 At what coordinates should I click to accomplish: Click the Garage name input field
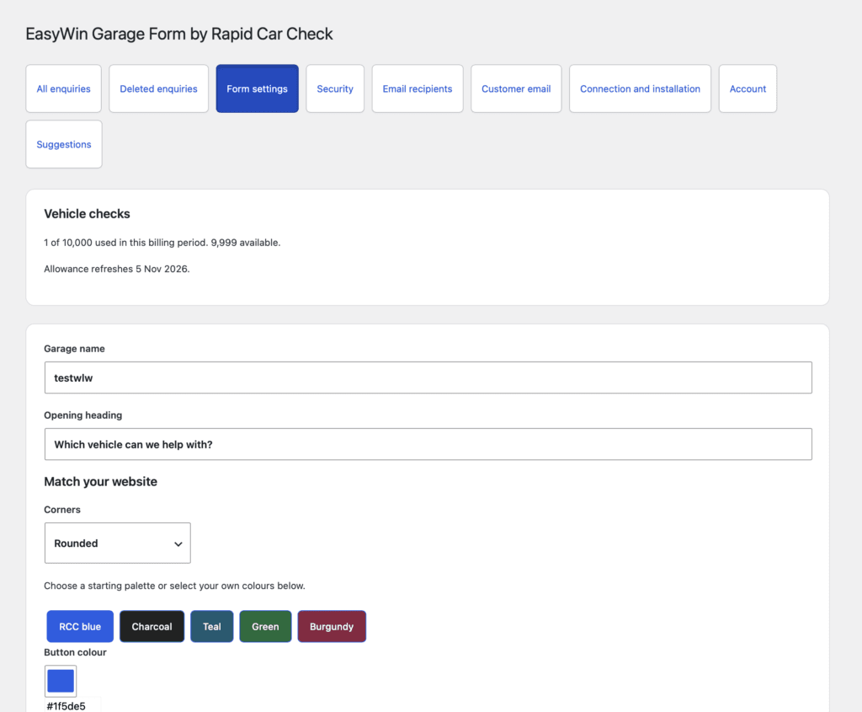click(x=428, y=377)
